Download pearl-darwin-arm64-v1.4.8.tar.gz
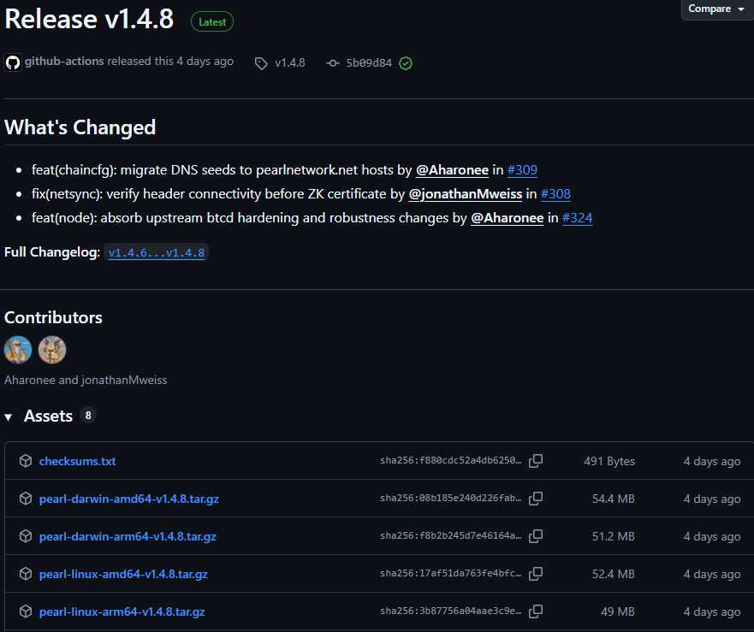754x632 pixels. [x=128, y=536]
